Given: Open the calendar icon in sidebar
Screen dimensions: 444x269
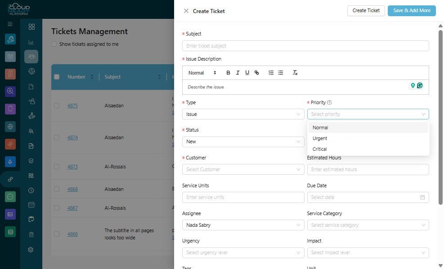Looking at the screenshot, I should [31, 205].
